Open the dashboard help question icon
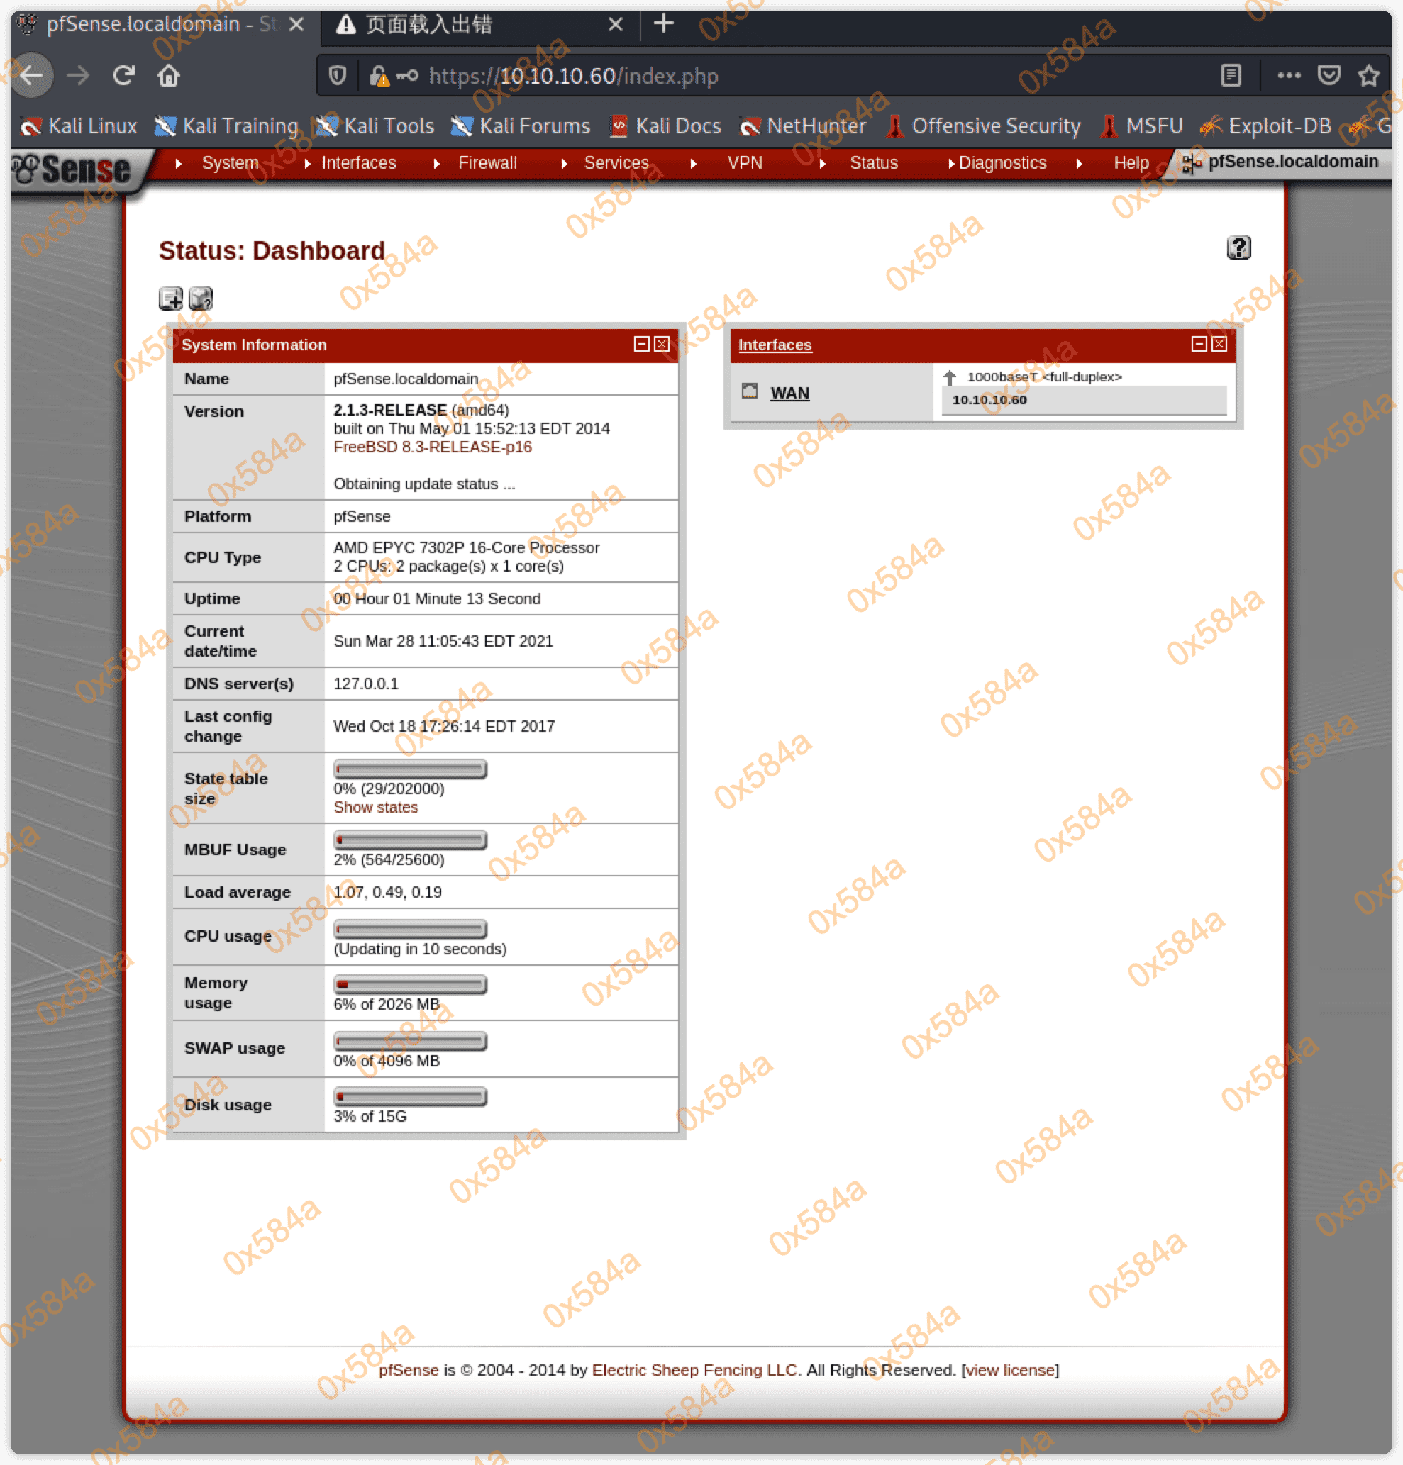Screen dimensions: 1403x1465 click(1238, 247)
